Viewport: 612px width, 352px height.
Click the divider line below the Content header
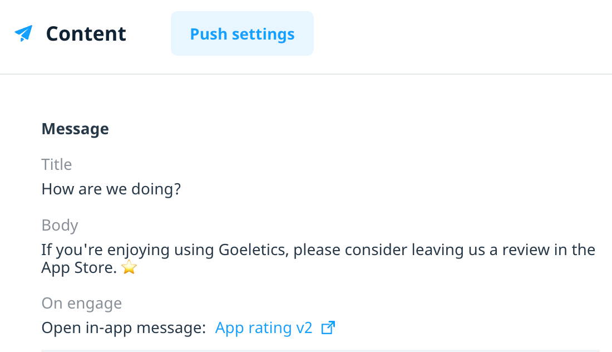[x=306, y=74]
